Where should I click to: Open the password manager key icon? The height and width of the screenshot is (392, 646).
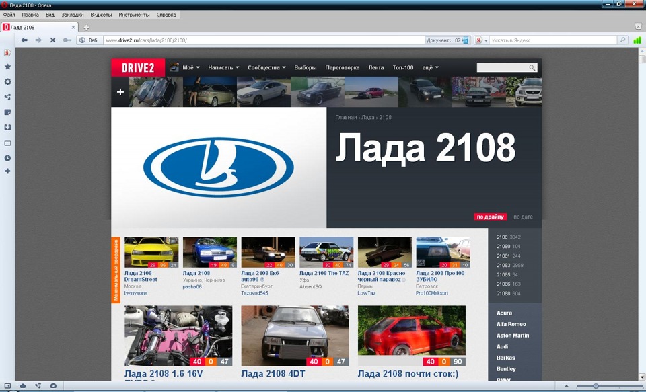click(67, 40)
